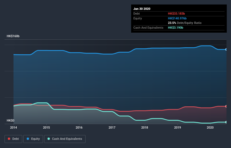This screenshot has height=148, width=231.
Task: Toggle the Equity legend button
Action: coord(33,139)
